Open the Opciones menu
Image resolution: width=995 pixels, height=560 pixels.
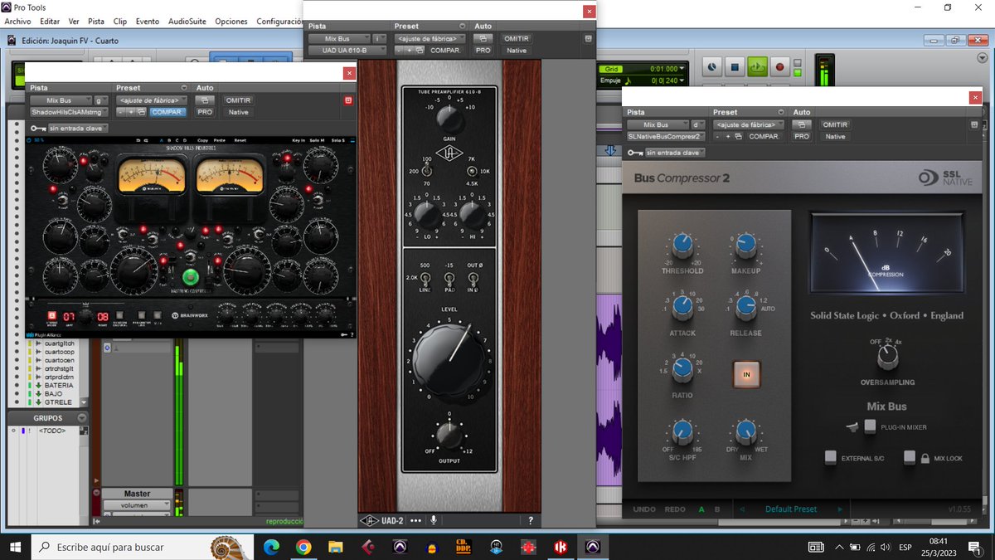coord(231,22)
